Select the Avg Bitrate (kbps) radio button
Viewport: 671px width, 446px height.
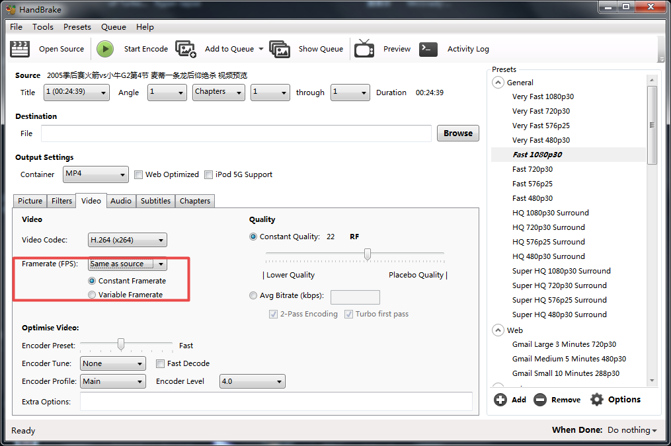253,295
